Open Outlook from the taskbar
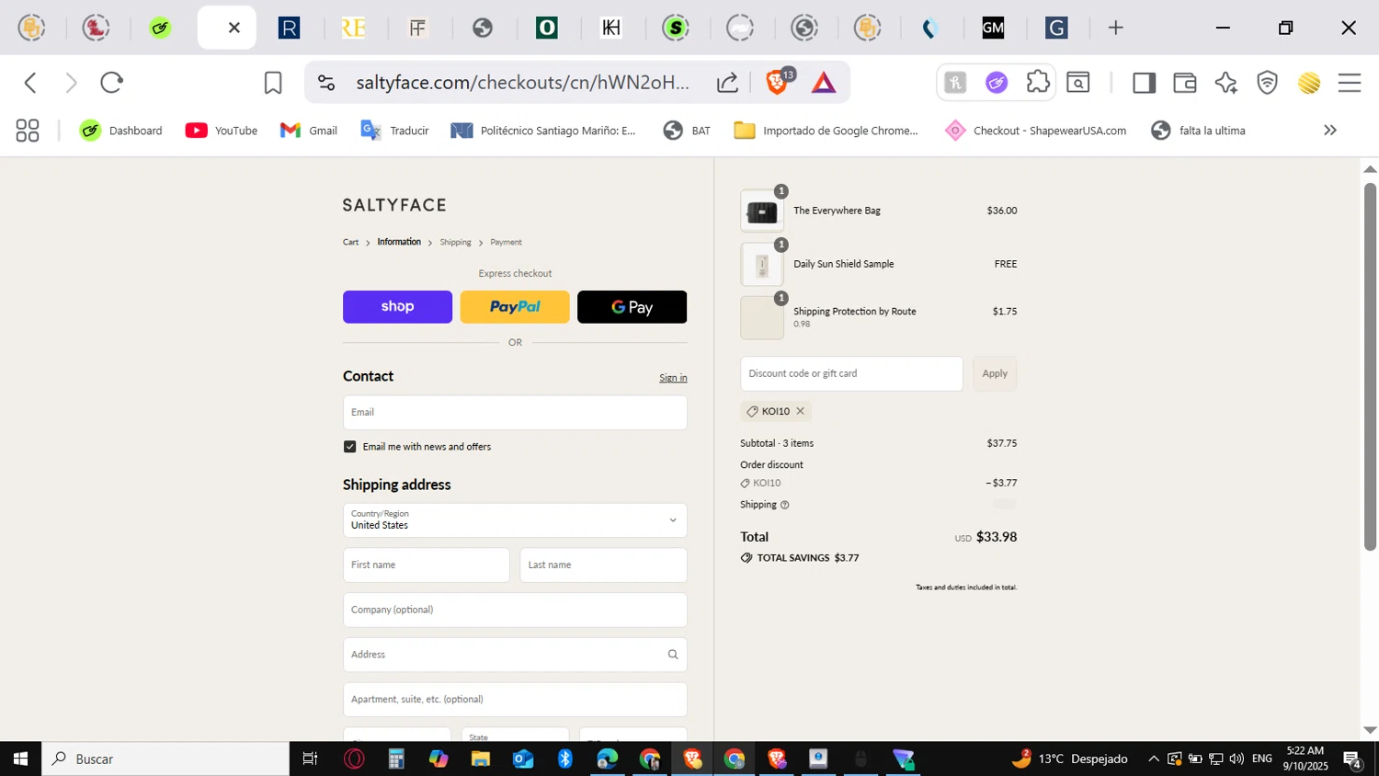This screenshot has height=776, width=1379. coord(523,759)
